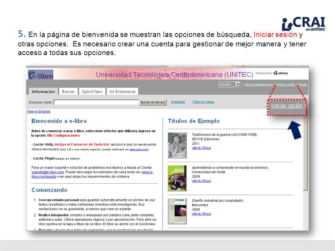Click the Universidad Tecnológica Centroamericana (UNITEC) banner title
The image size is (335, 251).
174,75
